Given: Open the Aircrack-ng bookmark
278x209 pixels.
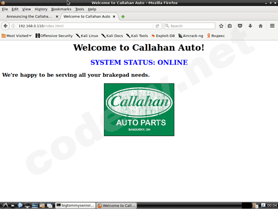Looking at the screenshot, I should 191,36.
